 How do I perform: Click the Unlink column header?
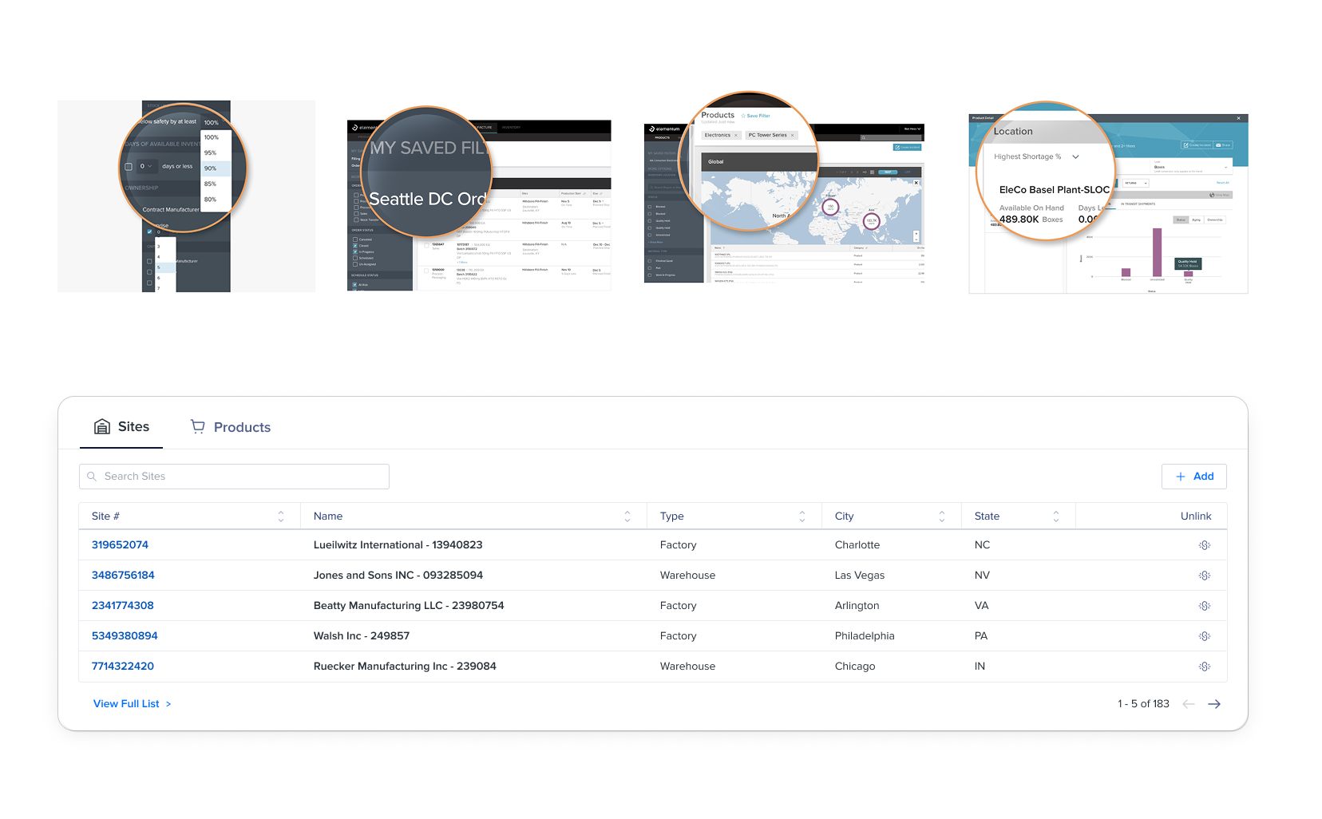point(1196,516)
